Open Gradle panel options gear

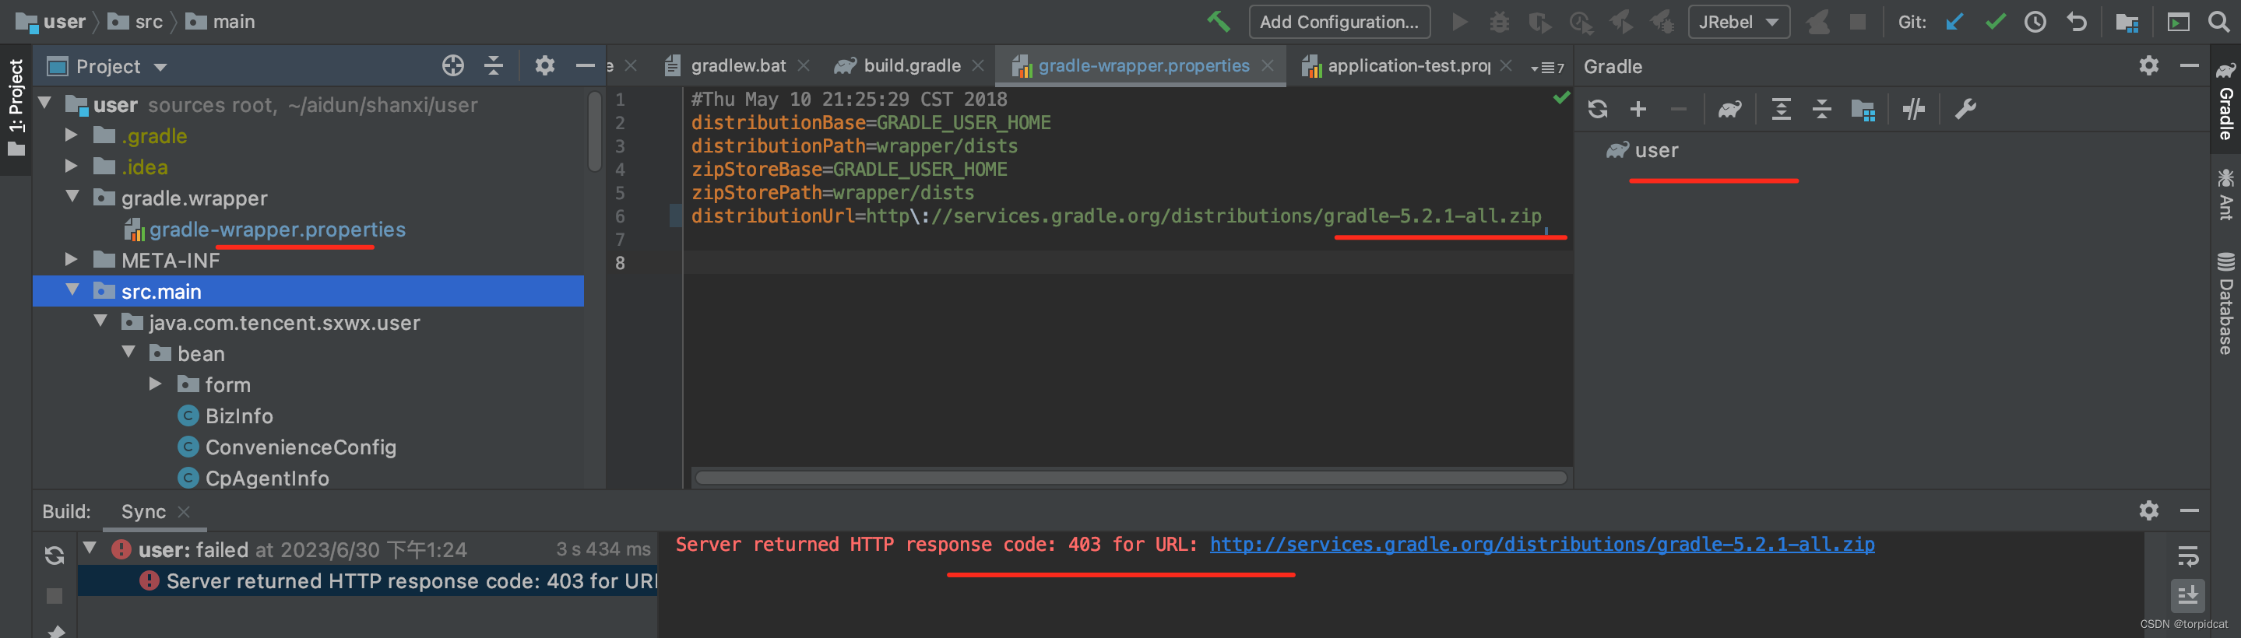pos(2149,65)
